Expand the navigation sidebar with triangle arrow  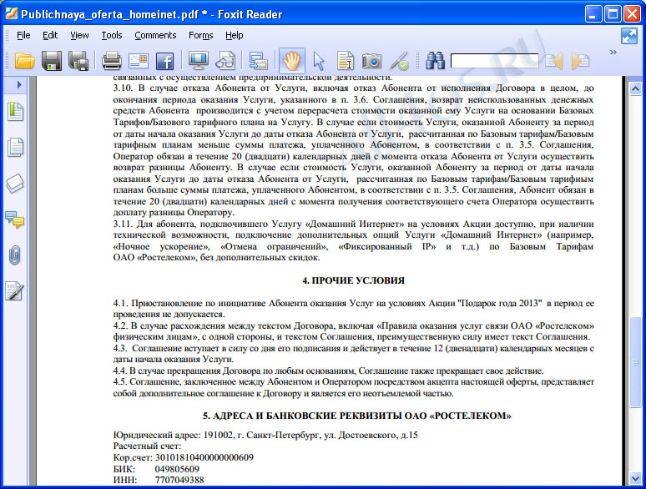point(19,85)
